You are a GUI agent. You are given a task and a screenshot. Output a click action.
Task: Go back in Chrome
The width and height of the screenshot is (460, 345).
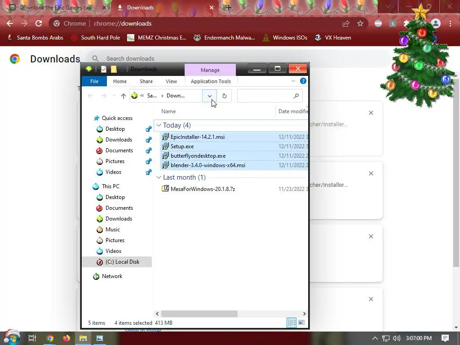tap(10, 23)
